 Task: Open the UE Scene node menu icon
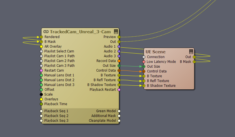point(191,52)
